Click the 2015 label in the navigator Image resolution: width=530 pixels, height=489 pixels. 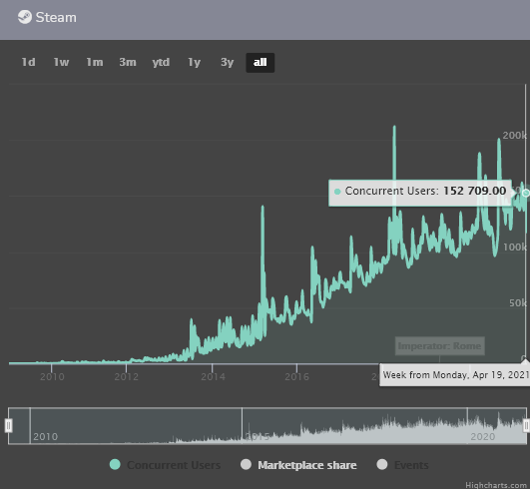(258, 437)
